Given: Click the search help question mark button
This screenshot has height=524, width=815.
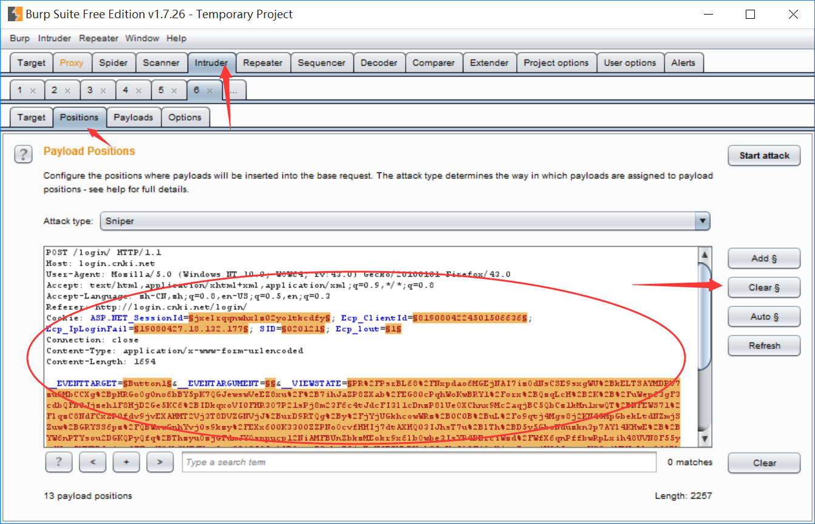Looking at the screenshot, I should point(59,462).
